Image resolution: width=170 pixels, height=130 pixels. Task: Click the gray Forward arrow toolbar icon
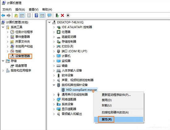(9, 15)
